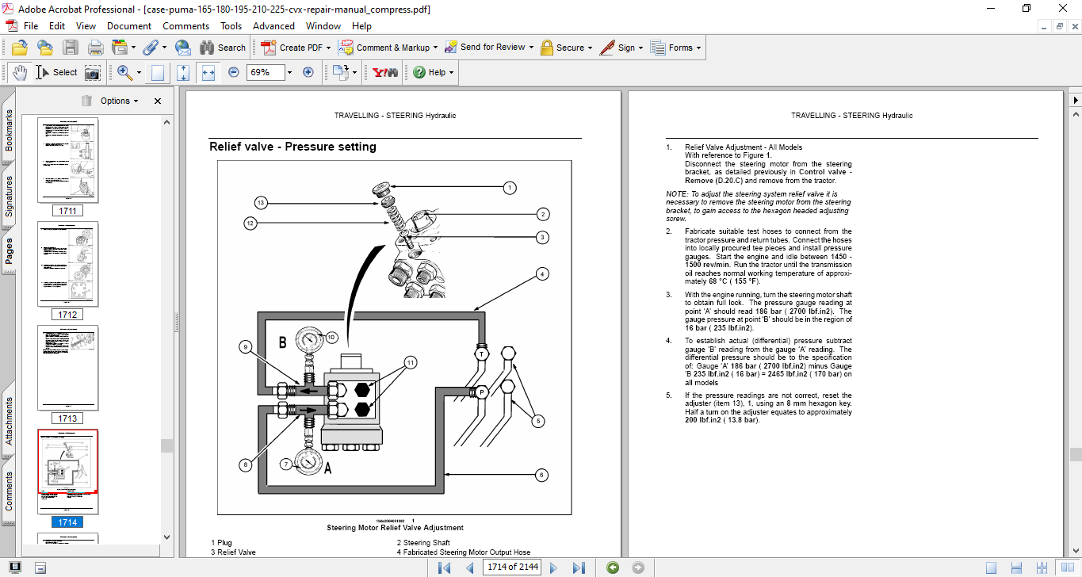Toggle Fit Width view
This screenshot has width=1082, height=577.
pos(208,72)
